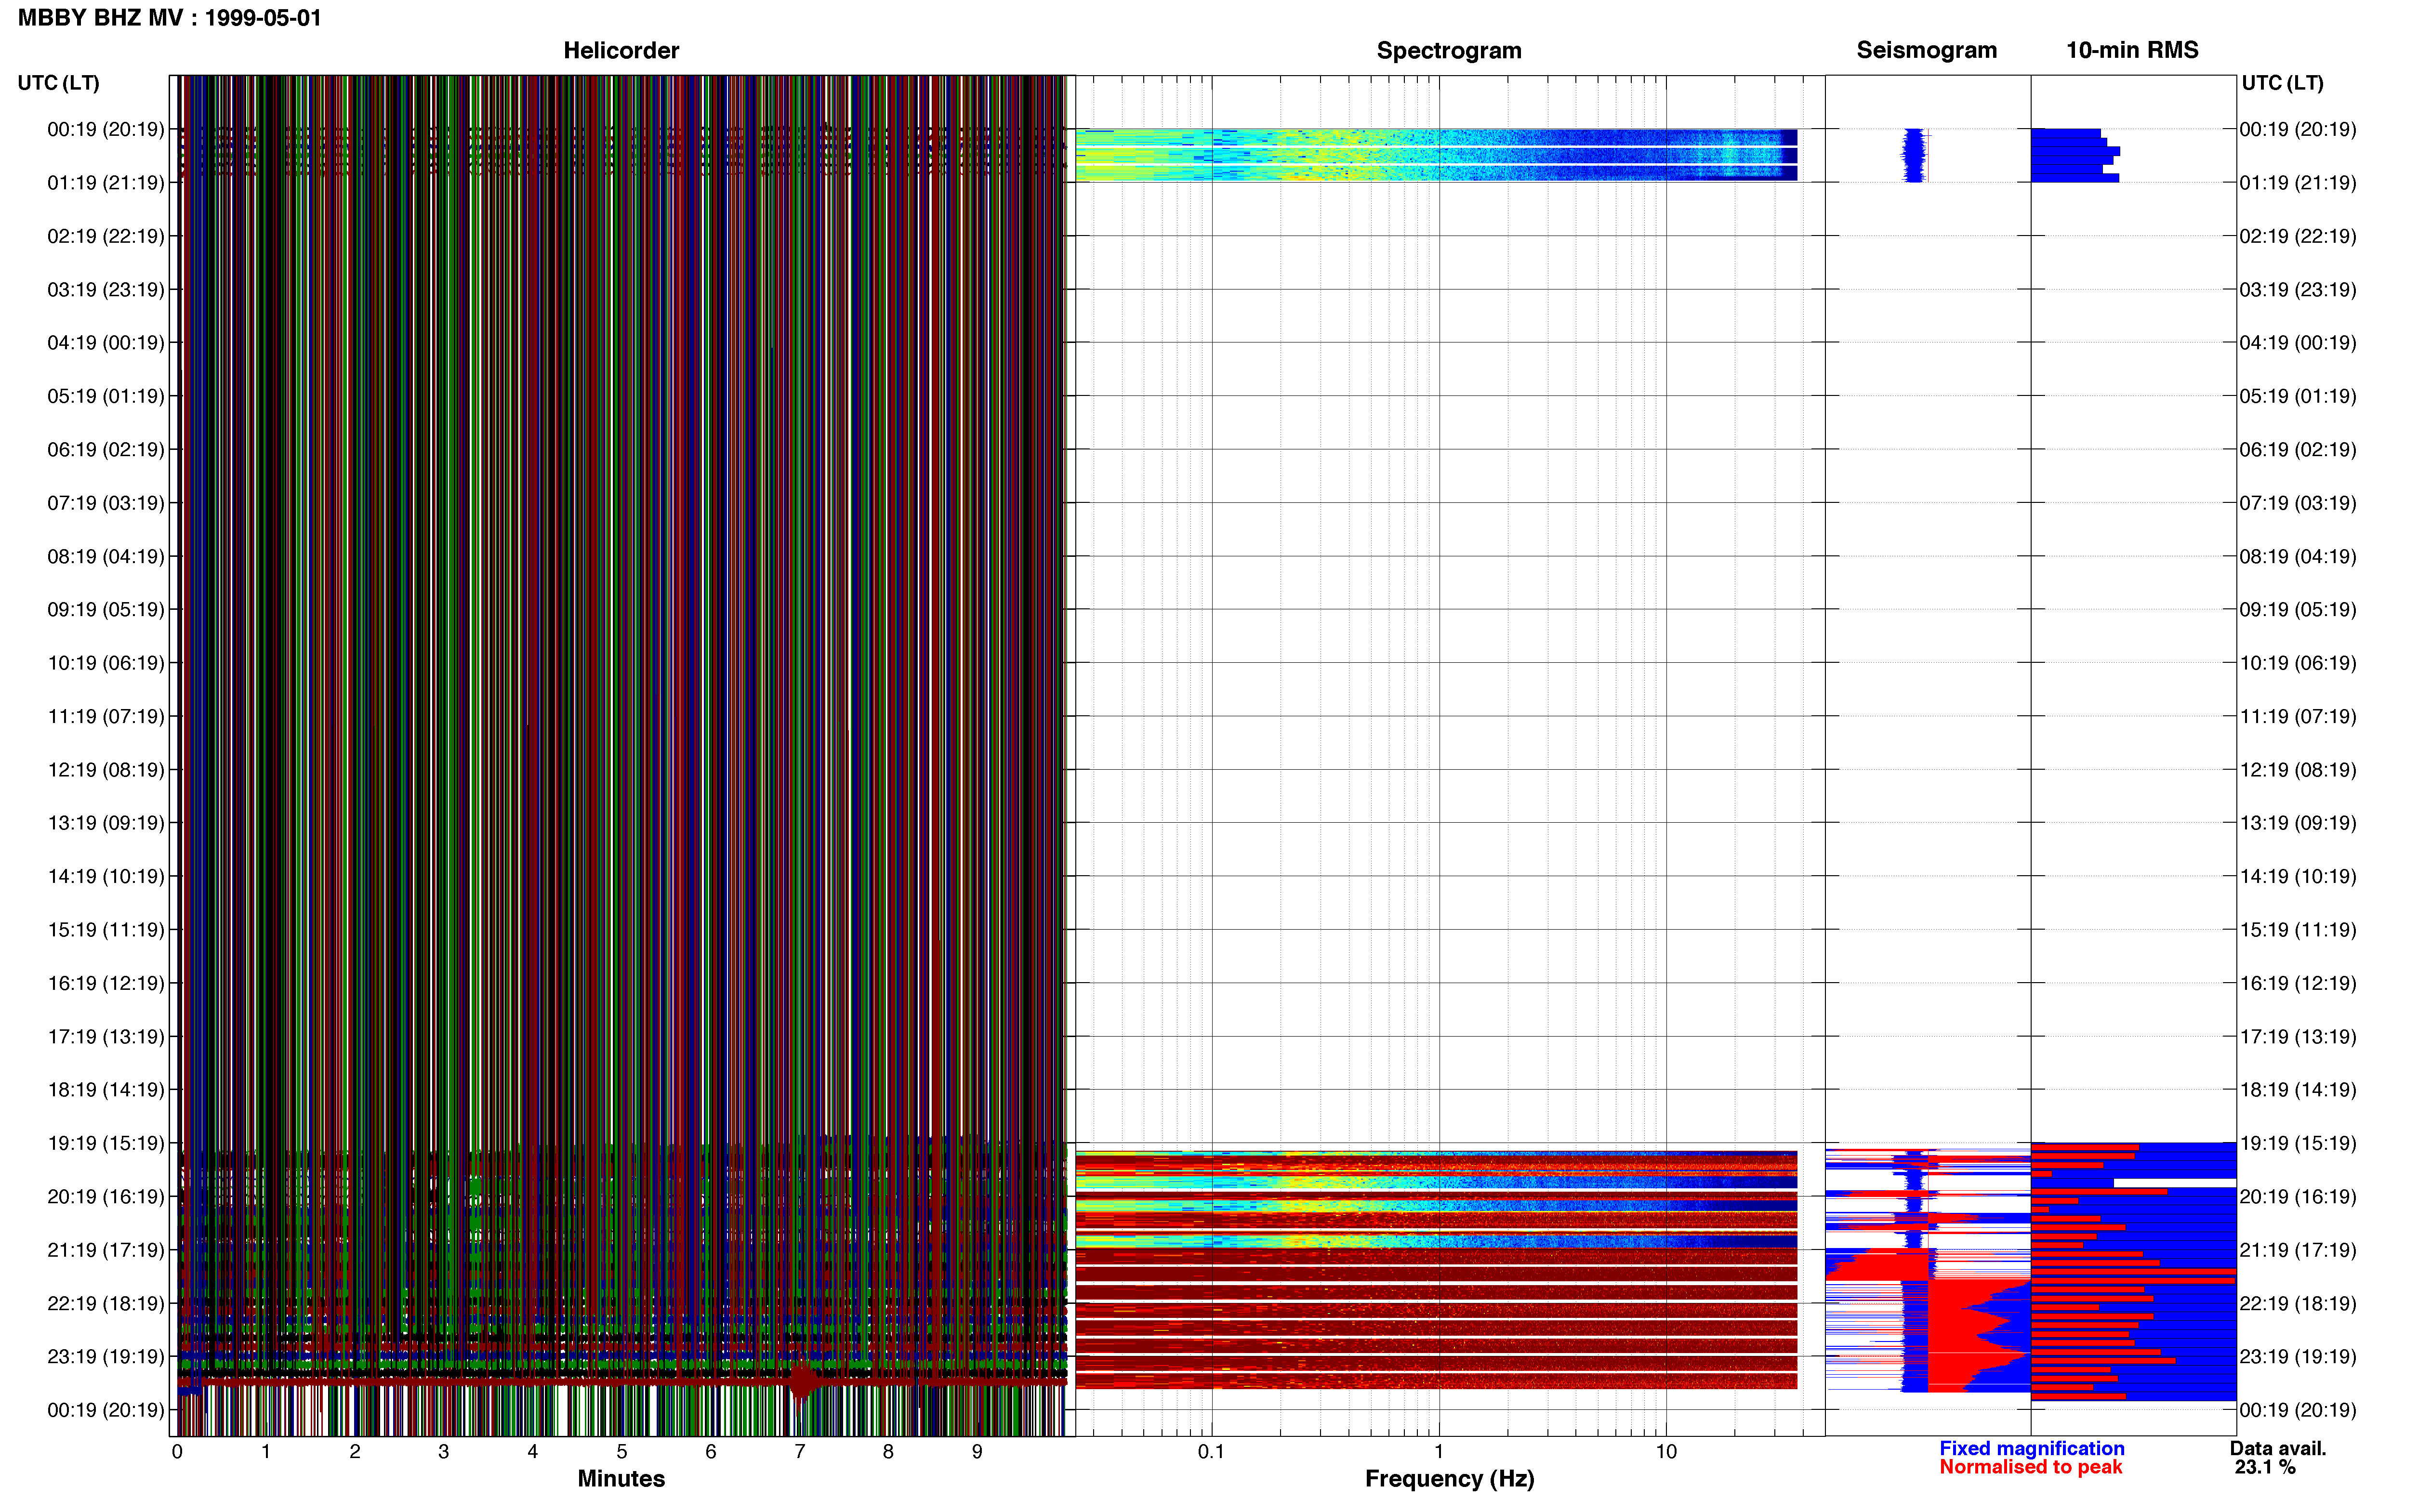The width and height of the screenshot is (2418, 1512).
Task: Click left axis time '10:19 (06:19)'
Action: [x=106, y=663]
